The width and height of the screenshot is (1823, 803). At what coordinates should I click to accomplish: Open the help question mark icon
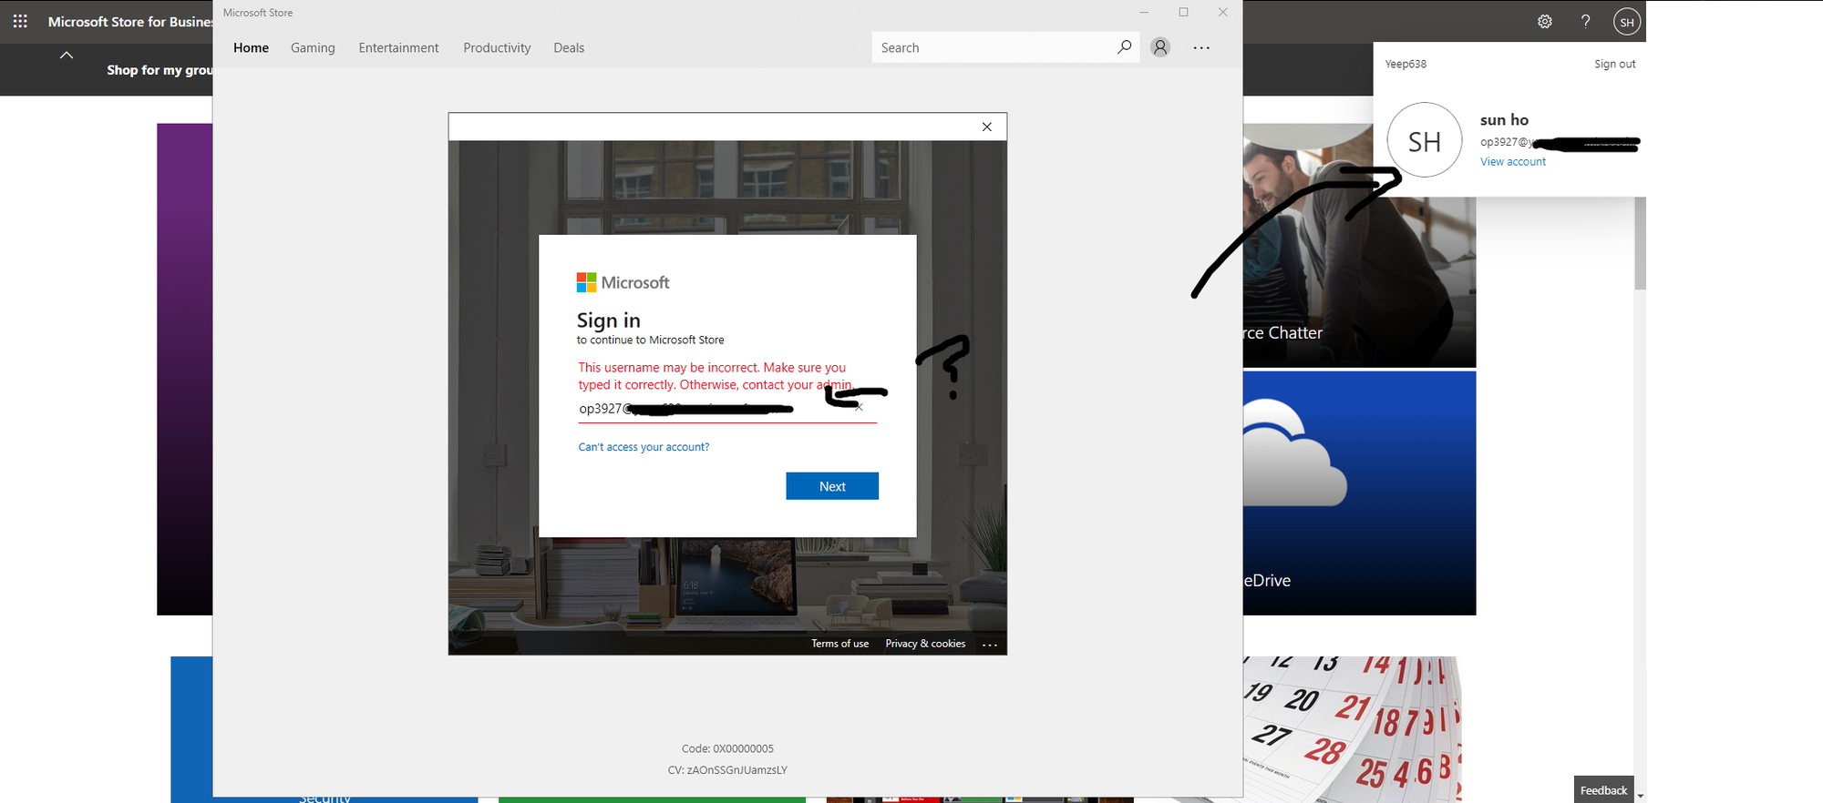[x=1586, y=21]
